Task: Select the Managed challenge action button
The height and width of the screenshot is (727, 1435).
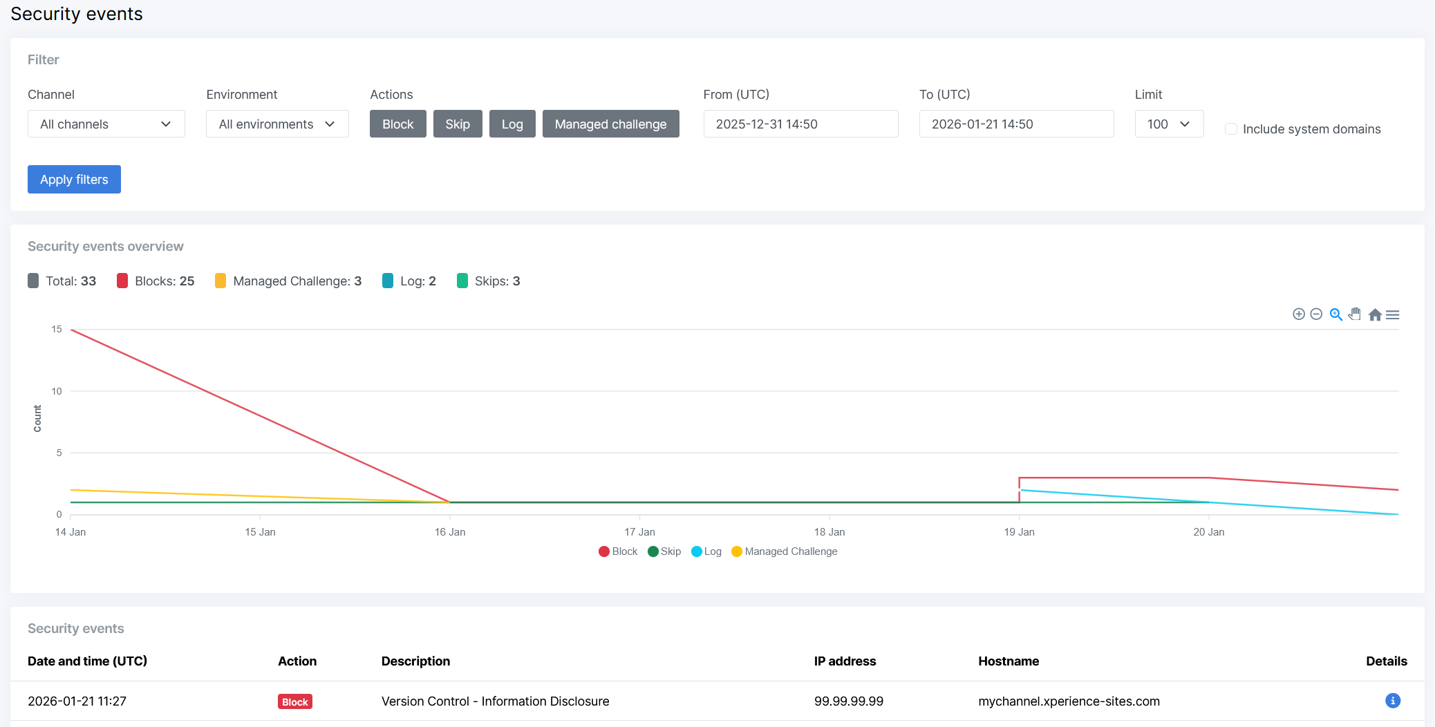Action: pyautogui.click(x=610, y=124)
